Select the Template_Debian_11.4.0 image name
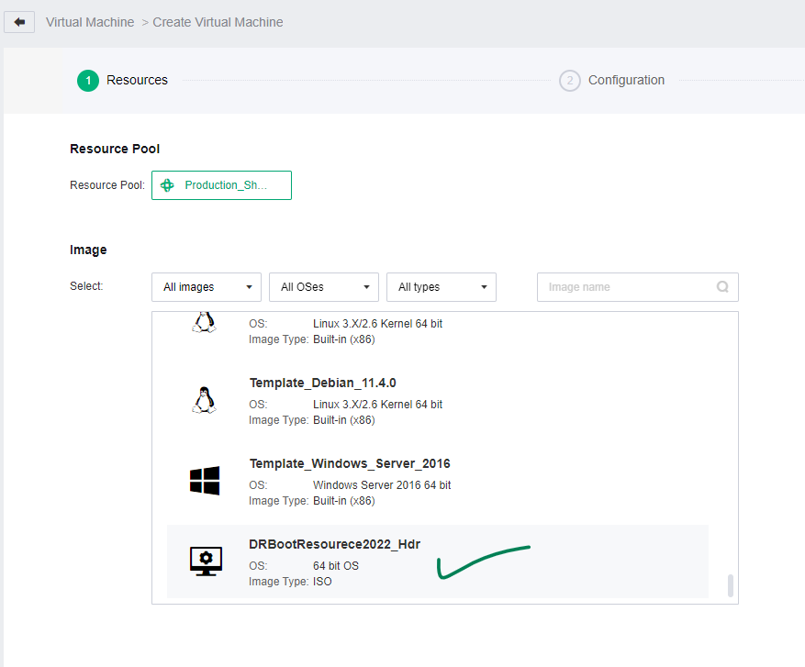Viewport: 805px width, 667px height. click(322, 383)
